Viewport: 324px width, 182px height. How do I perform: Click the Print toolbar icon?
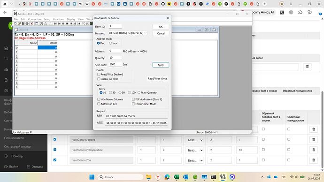click(x=27, y=23)
